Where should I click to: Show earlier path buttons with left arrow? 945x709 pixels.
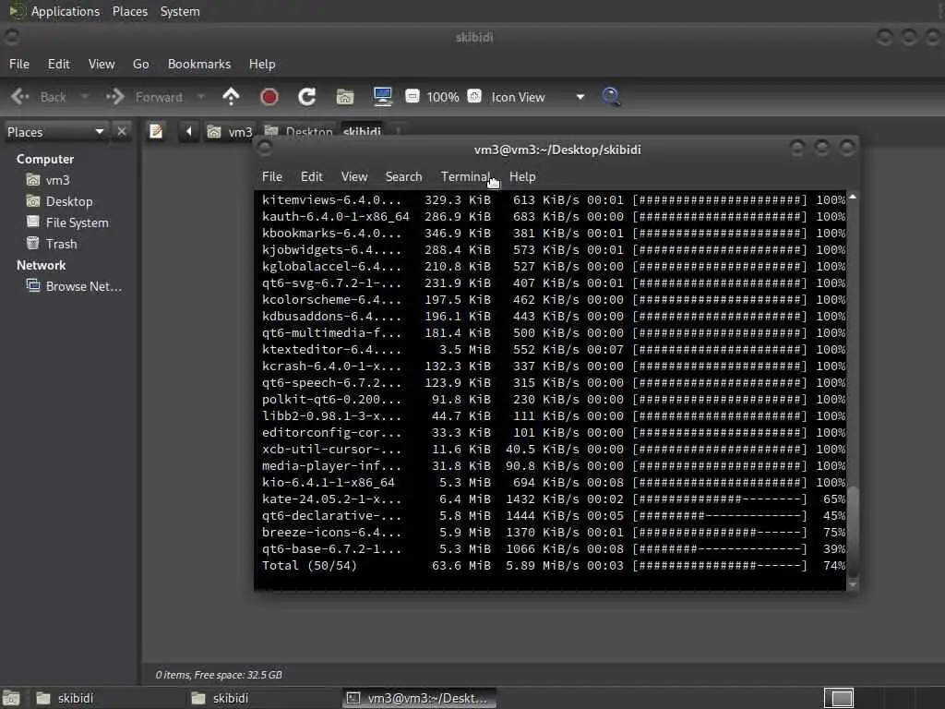click(188, 131)
